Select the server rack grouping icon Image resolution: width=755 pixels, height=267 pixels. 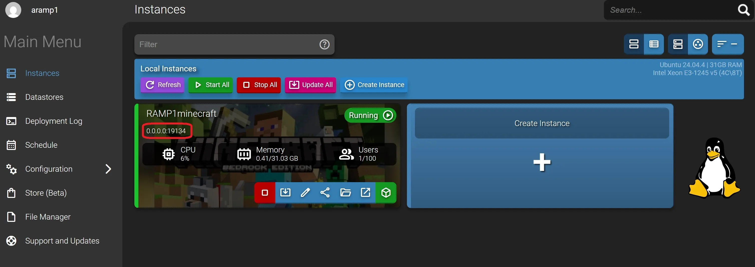678,44
